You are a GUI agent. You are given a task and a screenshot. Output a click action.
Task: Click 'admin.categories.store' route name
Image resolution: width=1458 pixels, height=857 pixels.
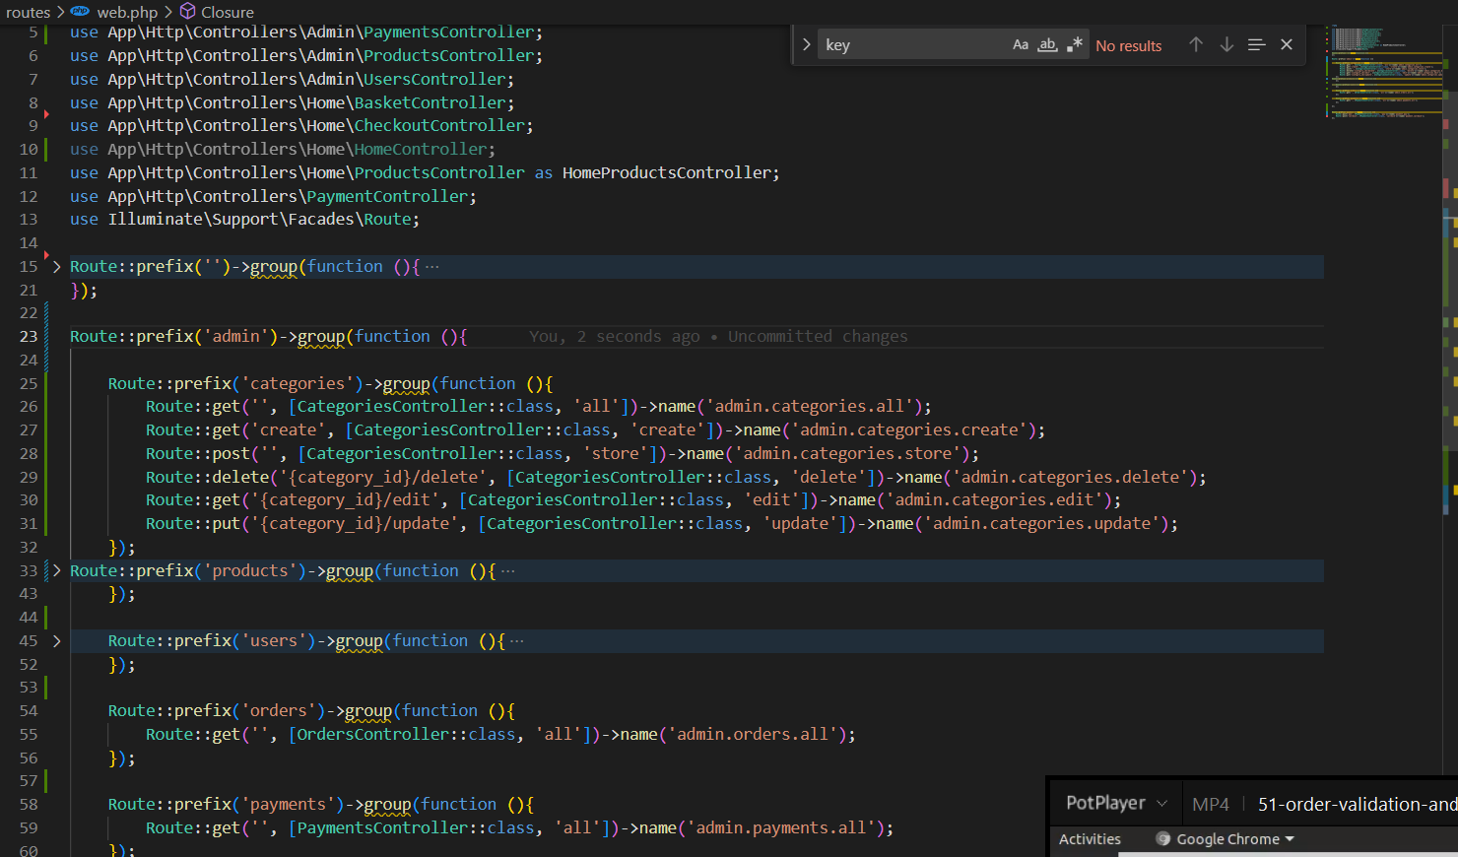coord(847,454)
